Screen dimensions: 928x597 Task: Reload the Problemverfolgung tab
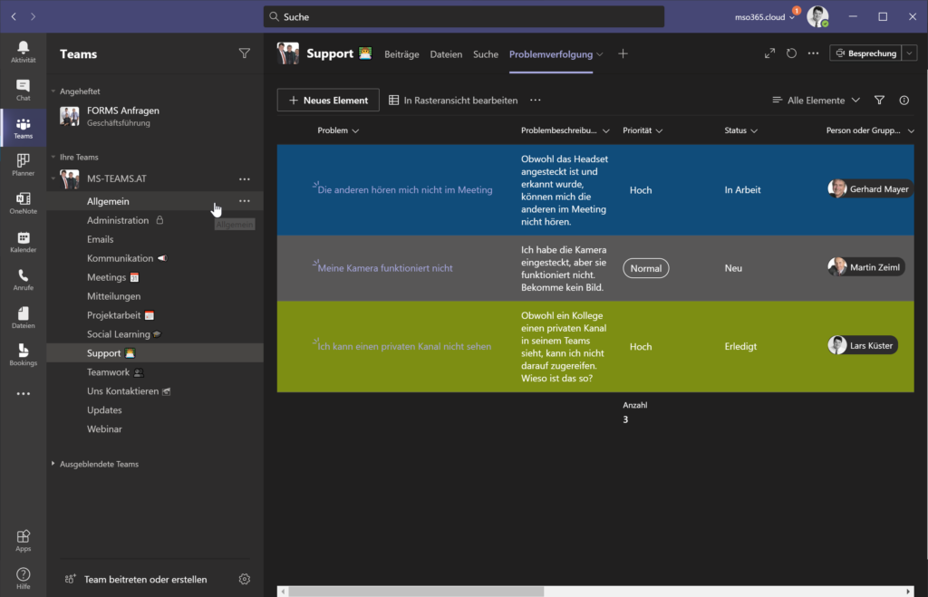pos(791,53)
